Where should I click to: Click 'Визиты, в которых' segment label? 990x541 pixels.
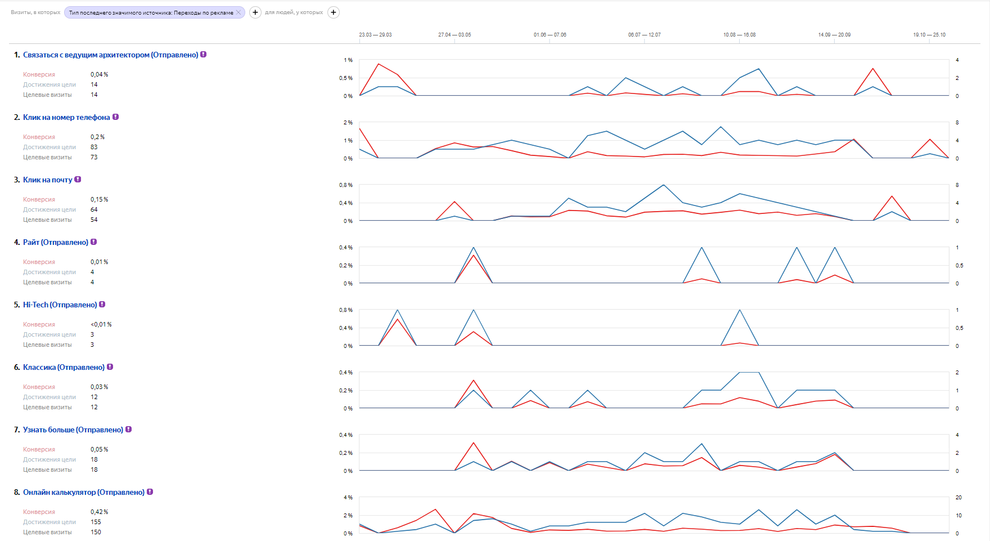[x=35, y=12]
